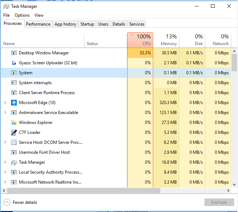Screen dimensions: 238x212
Task: Click the 320.3 MB memory value
Action: coord(168,103)
